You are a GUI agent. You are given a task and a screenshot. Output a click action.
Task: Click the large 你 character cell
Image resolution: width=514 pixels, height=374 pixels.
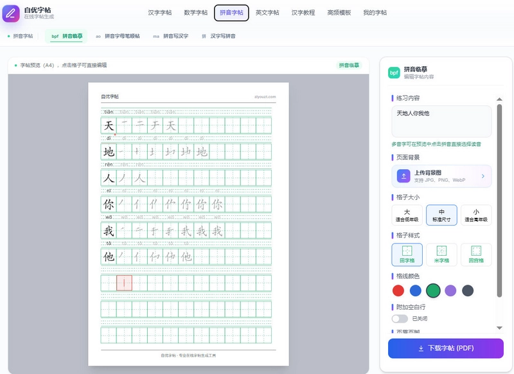[x=109, y=204]
